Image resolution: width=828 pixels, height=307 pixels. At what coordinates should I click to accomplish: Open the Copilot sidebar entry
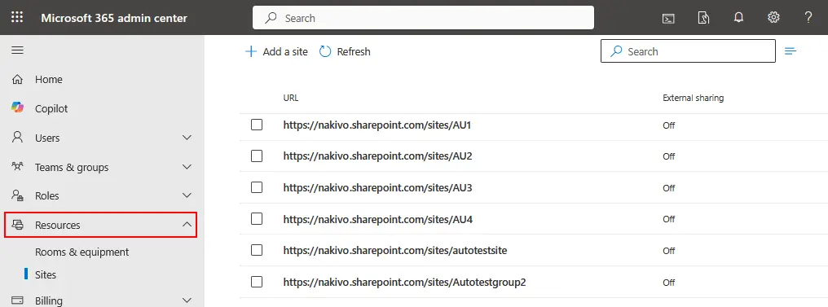point(51,108)
